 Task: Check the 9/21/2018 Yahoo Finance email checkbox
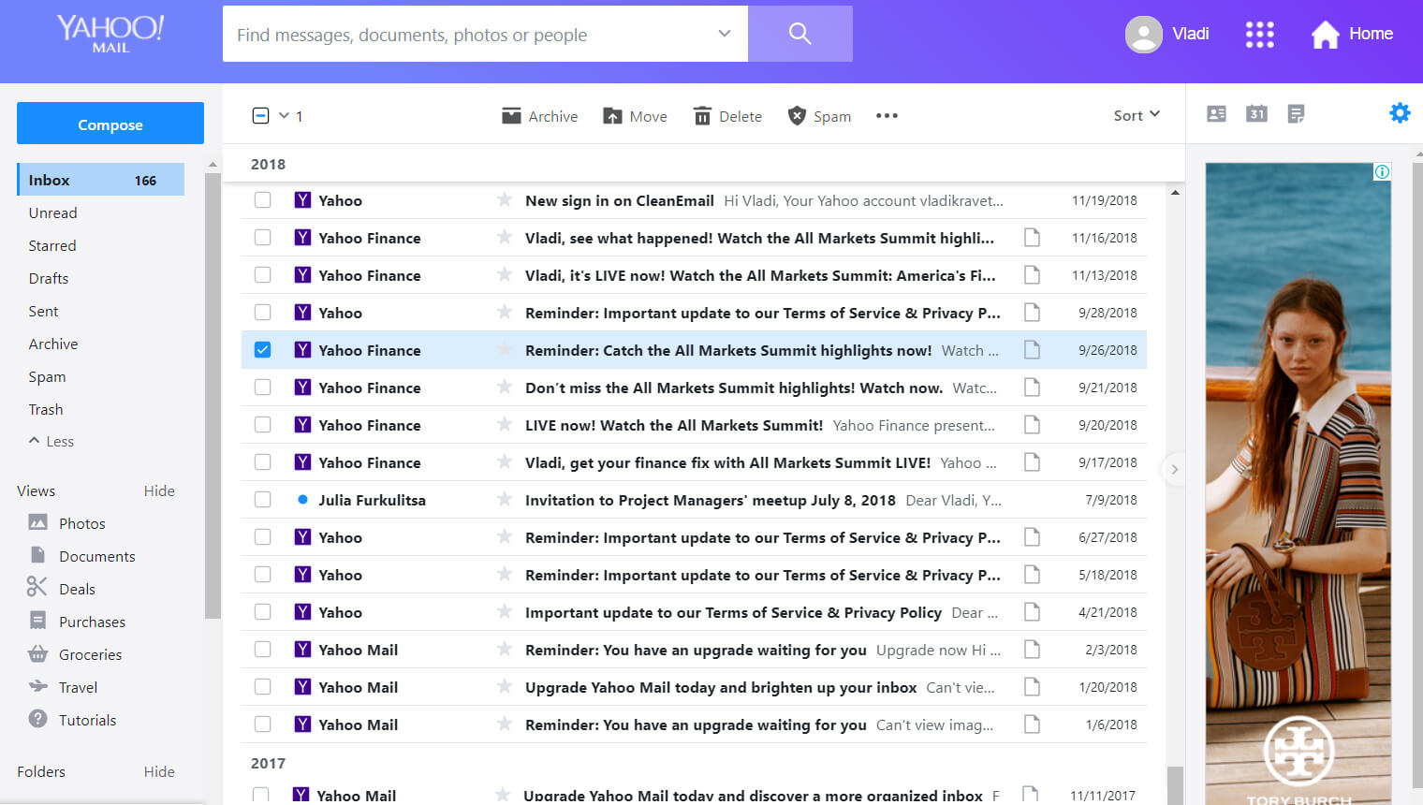click(x=262, y=387)
